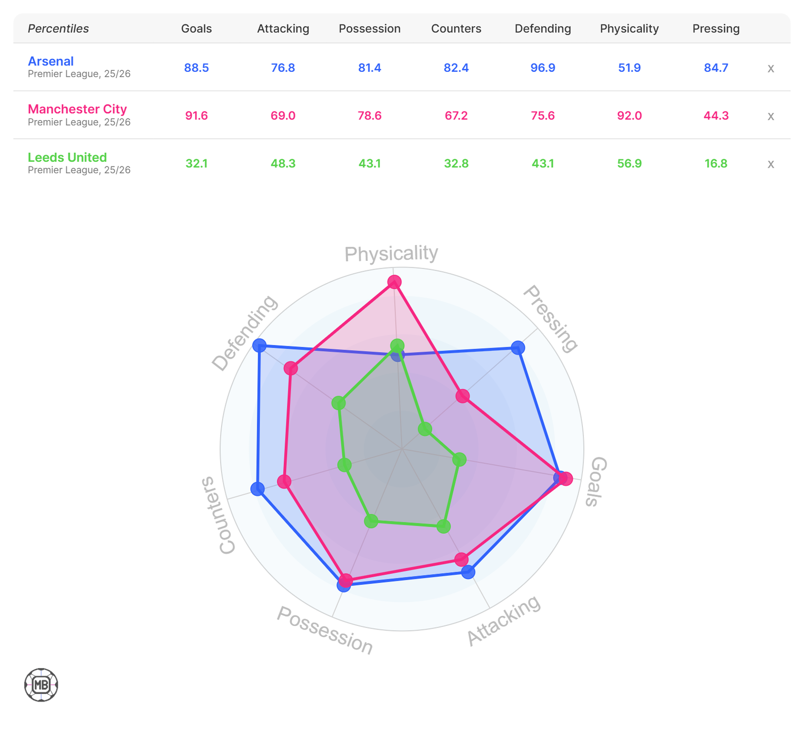Click Leeds United's green Goals radar point
This screenshot has height=737, width=804.
coord(460,459)
